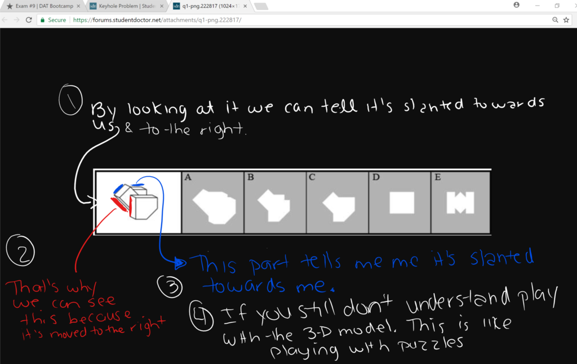Choose answer E notched shape

[x=460, y=203]
